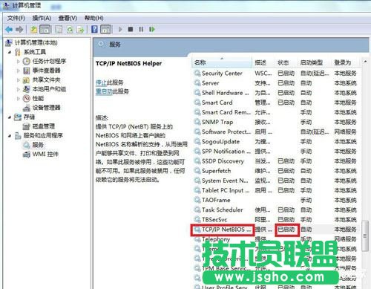
Task: Click the Restart service icon
Action: tap(152, 30)
